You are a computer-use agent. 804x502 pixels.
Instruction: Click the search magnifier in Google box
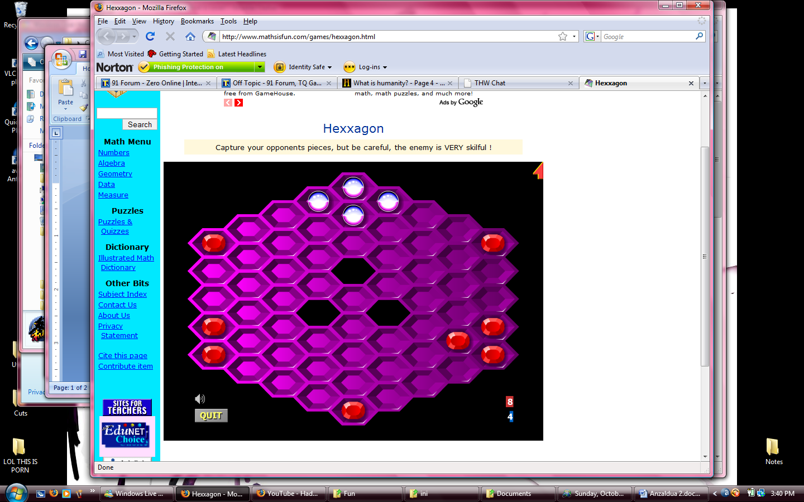(699, 36)
